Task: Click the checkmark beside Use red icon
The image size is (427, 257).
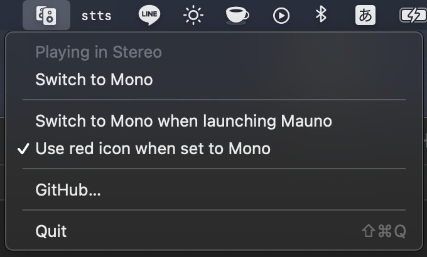Action: click(x=23, y=149)
